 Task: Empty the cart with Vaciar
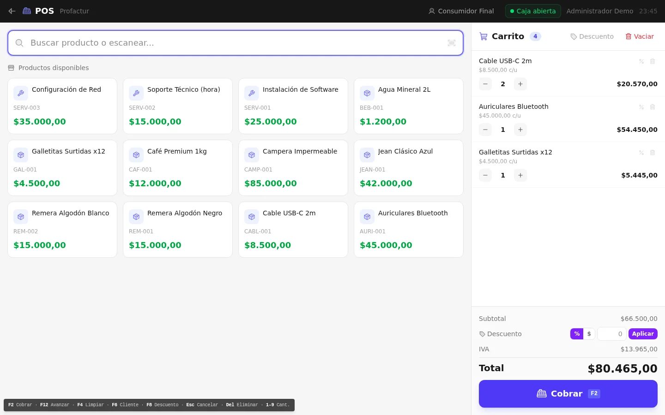point(640,36)
